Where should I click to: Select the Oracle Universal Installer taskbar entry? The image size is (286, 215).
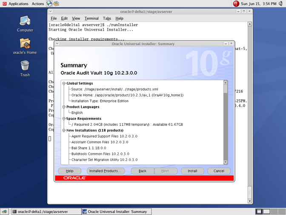click(x=117, y=212)
